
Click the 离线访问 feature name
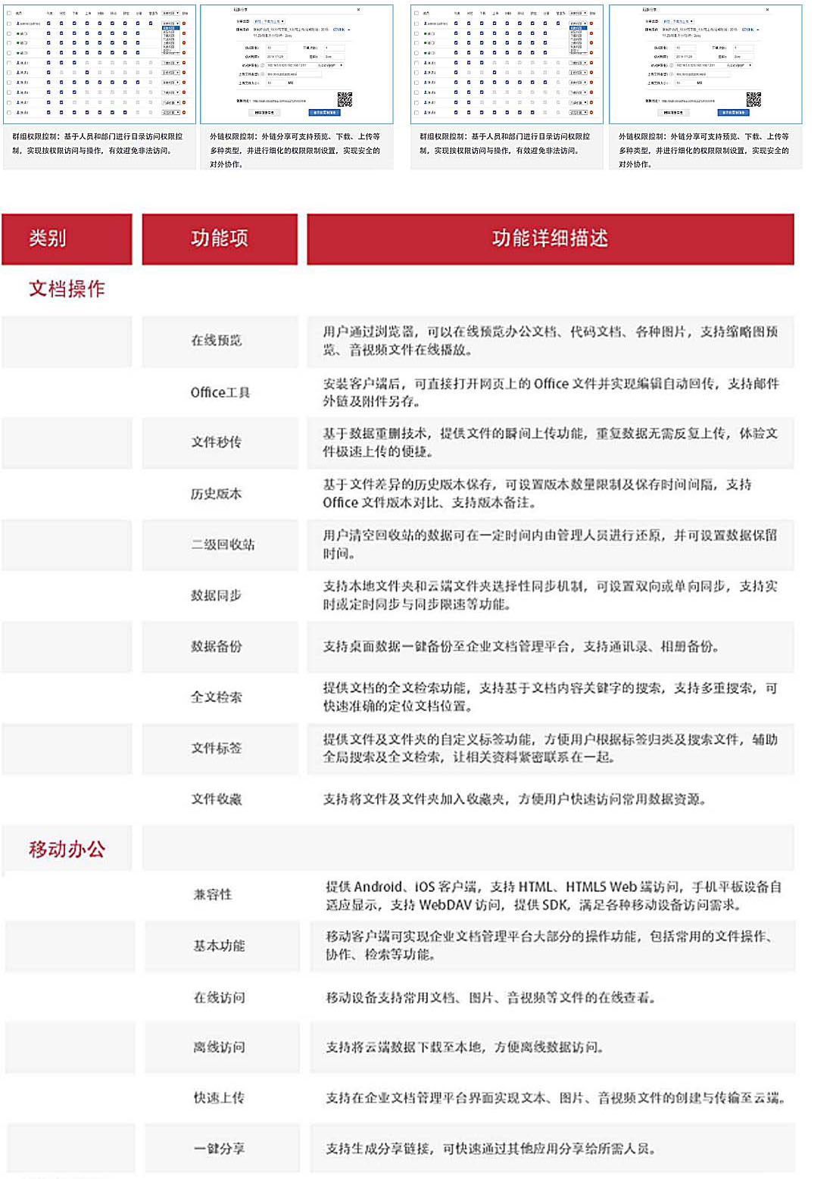point(219,1047)
